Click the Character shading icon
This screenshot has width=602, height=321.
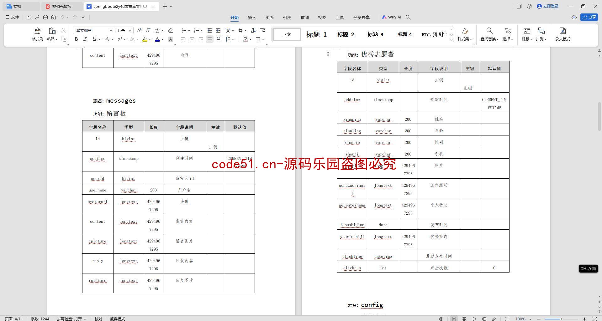(170, 39)
